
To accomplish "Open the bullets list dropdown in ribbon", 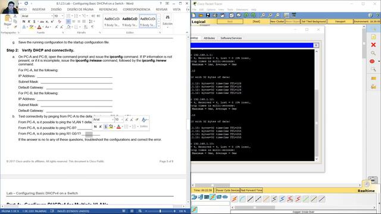I will pos(72,16).
